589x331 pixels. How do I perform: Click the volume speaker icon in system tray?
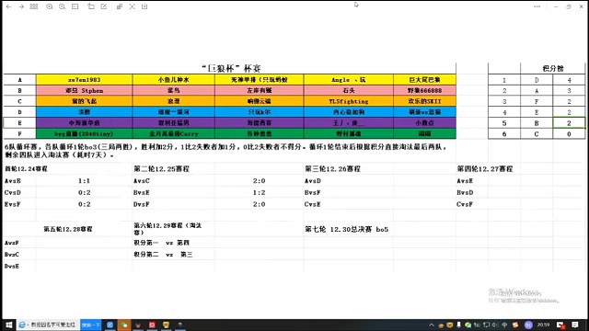coord(495,325)
